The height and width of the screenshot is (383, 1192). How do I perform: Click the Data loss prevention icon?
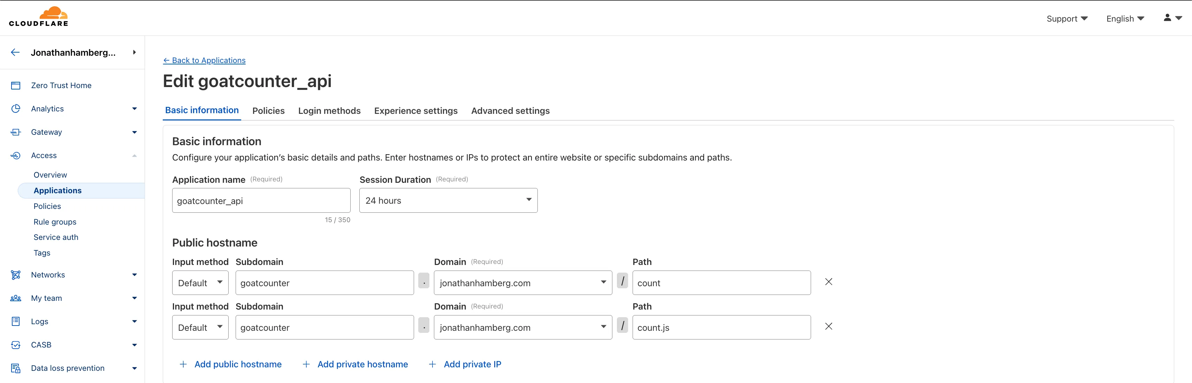[16, 368]
